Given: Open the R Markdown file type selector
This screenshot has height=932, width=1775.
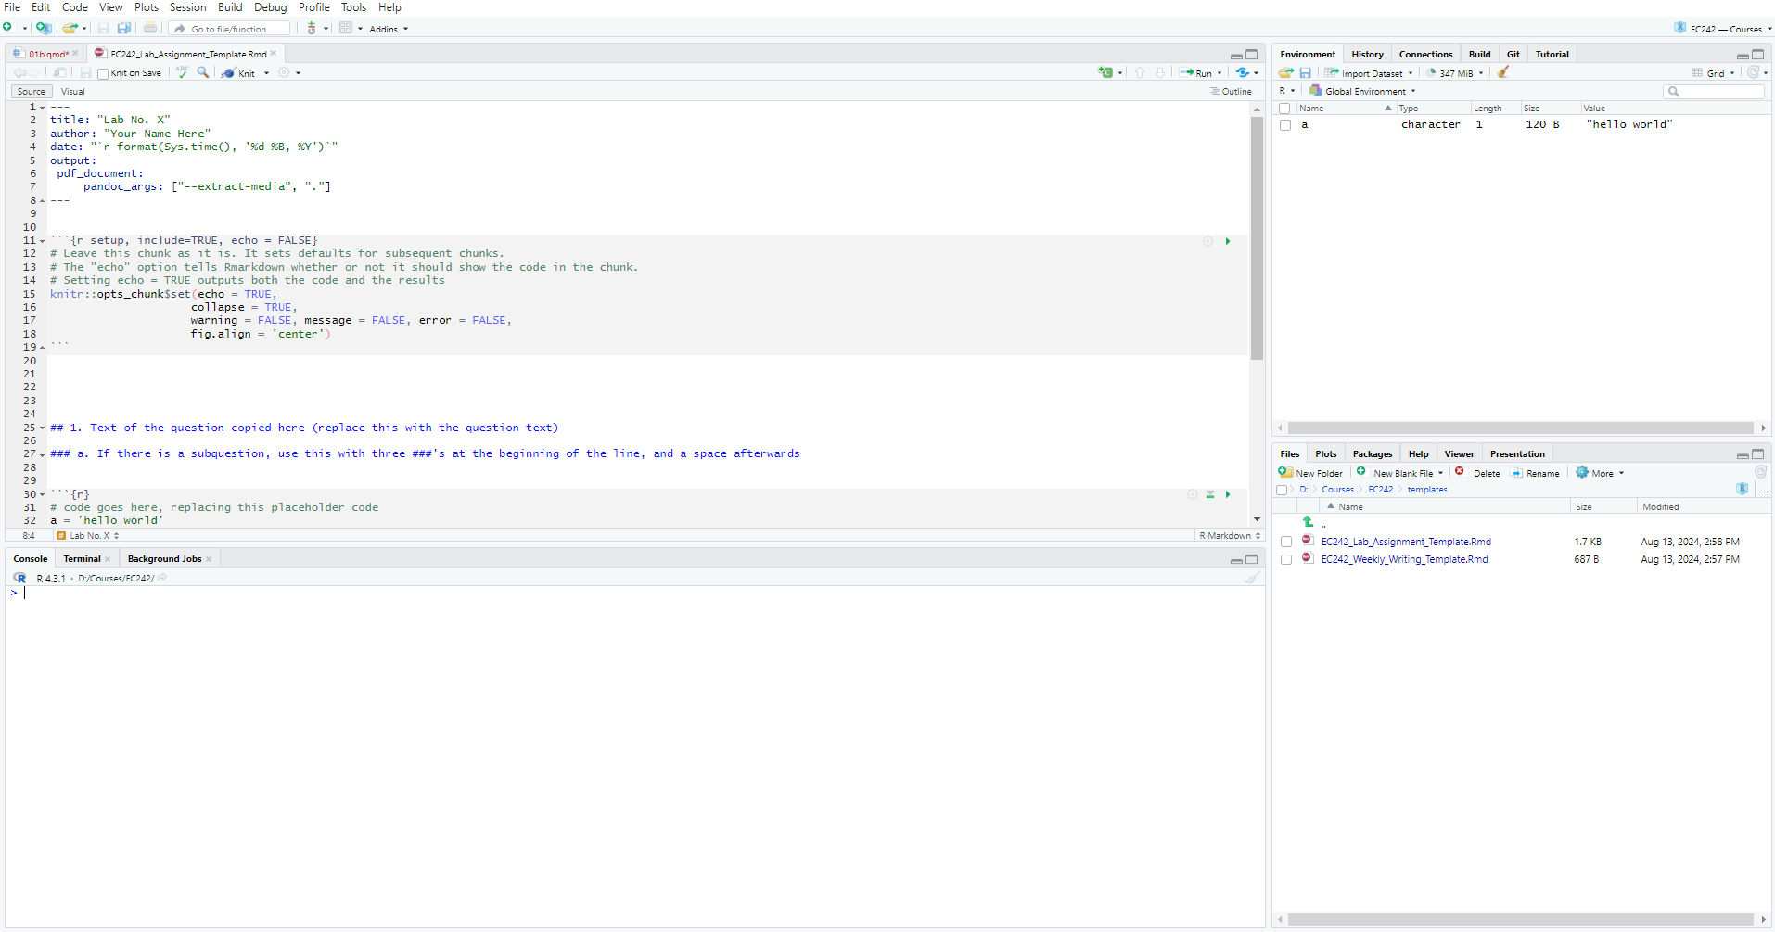Looking at the screenshot, I should [x=1229, y=535].
